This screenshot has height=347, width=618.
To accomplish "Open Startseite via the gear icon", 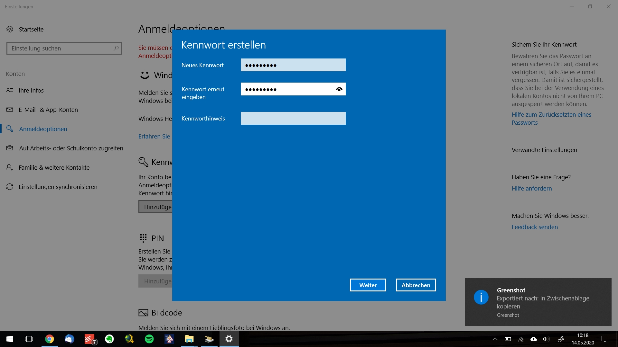I will point(10,29).
